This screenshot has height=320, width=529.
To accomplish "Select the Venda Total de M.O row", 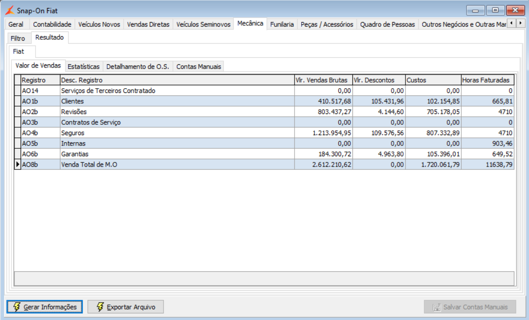I will point(264,164).
